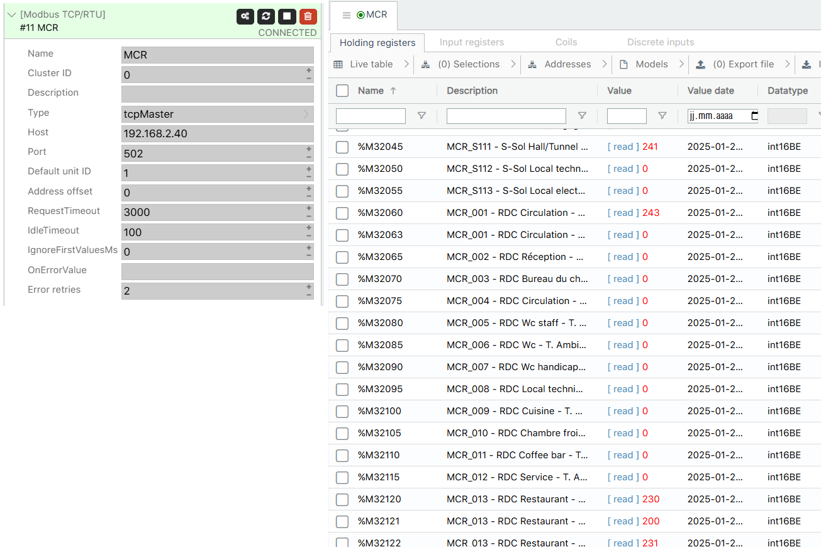
Task: Select the checkbox for %M32120
Action: click(x=342, y=499)
